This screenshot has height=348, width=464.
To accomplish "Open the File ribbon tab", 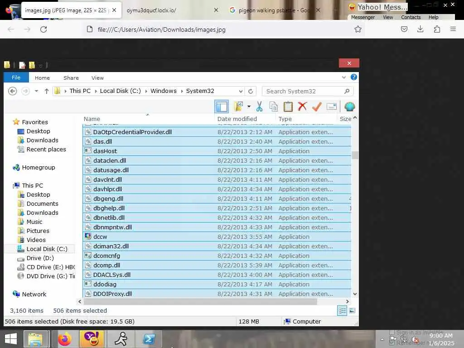I will click(16, 77).
